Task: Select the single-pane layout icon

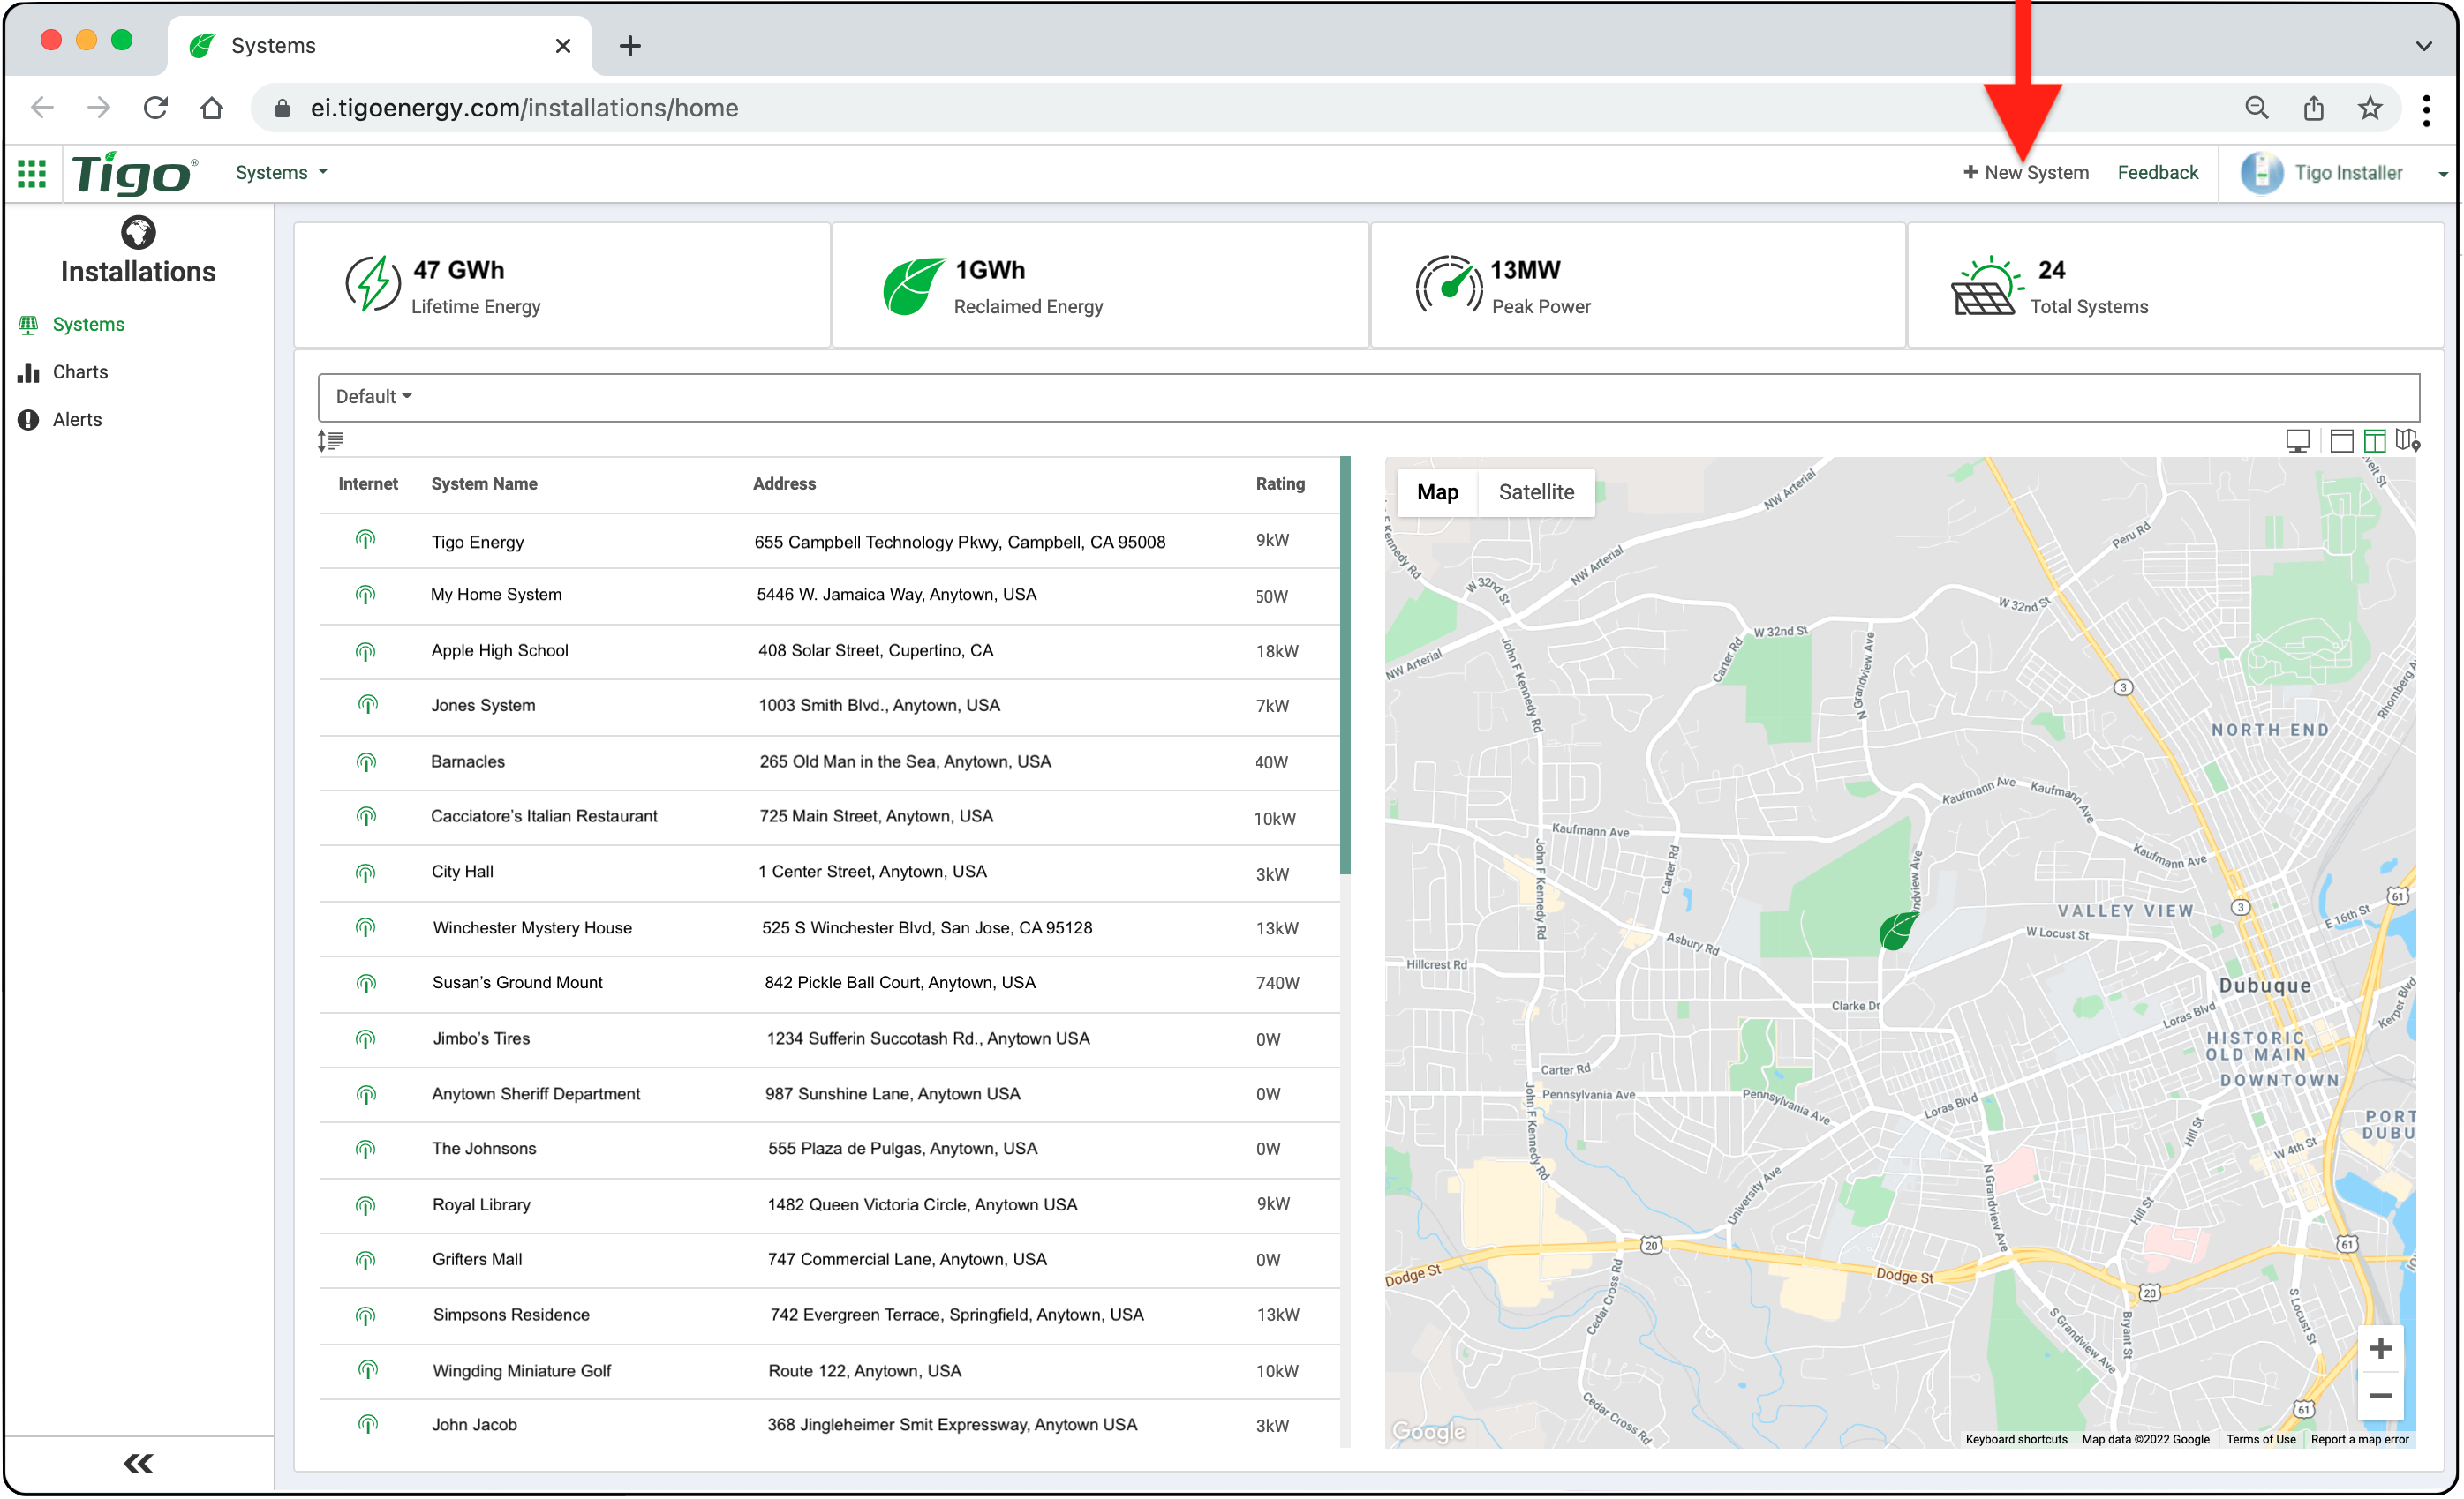Action: [x=2341, y=439]
